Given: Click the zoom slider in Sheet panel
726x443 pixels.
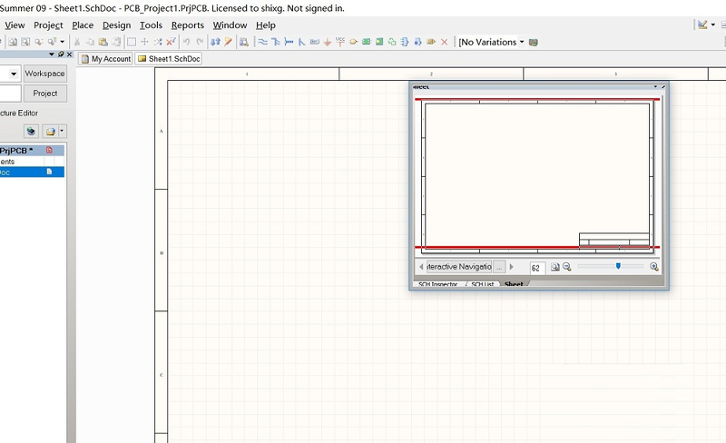Looking at the screenshot, I should point(618,267).
